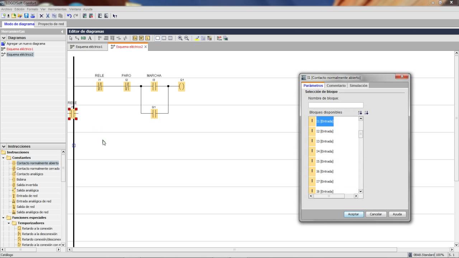Image resolution: width=459 pixels, height=258 pixels.
Task: Stop LOGO! with the red stop device icon
Action: click(91, 16)
